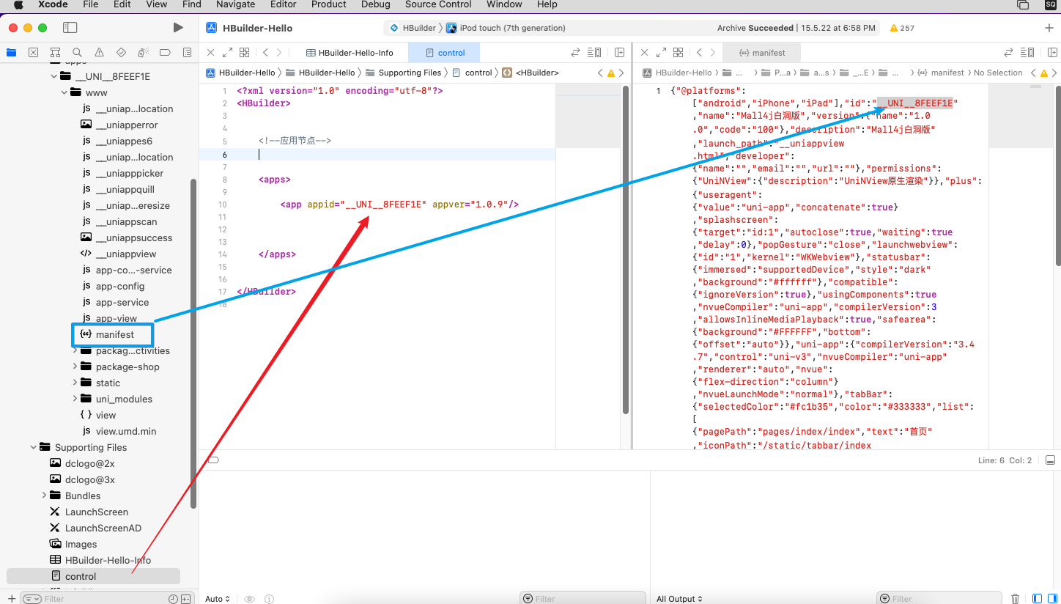Open the Report navigator icon
The height and width of the screenshot is (604, 1061).
(187, 52)
